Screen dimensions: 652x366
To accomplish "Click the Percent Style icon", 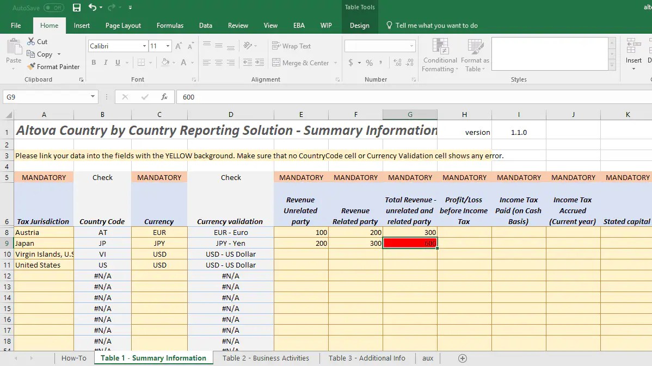I will coord(370,63).
